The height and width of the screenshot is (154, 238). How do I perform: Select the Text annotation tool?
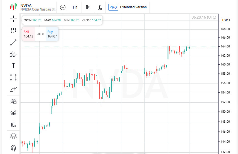click(13, 66)
